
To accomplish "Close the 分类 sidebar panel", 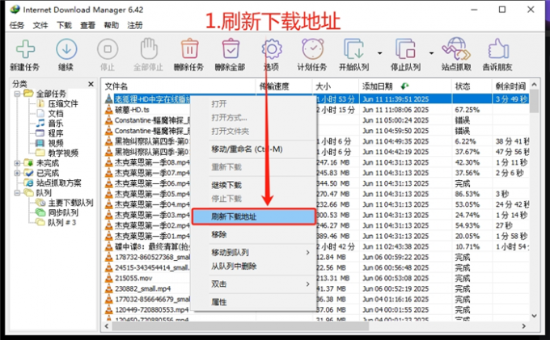I will [x=91, y=84].
